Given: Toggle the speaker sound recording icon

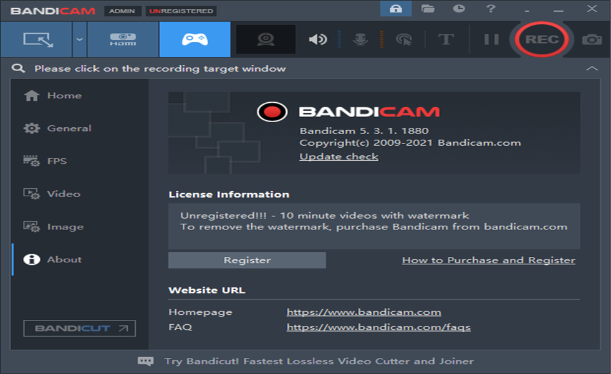Looking at the screenshot, I should coord(317,39).
